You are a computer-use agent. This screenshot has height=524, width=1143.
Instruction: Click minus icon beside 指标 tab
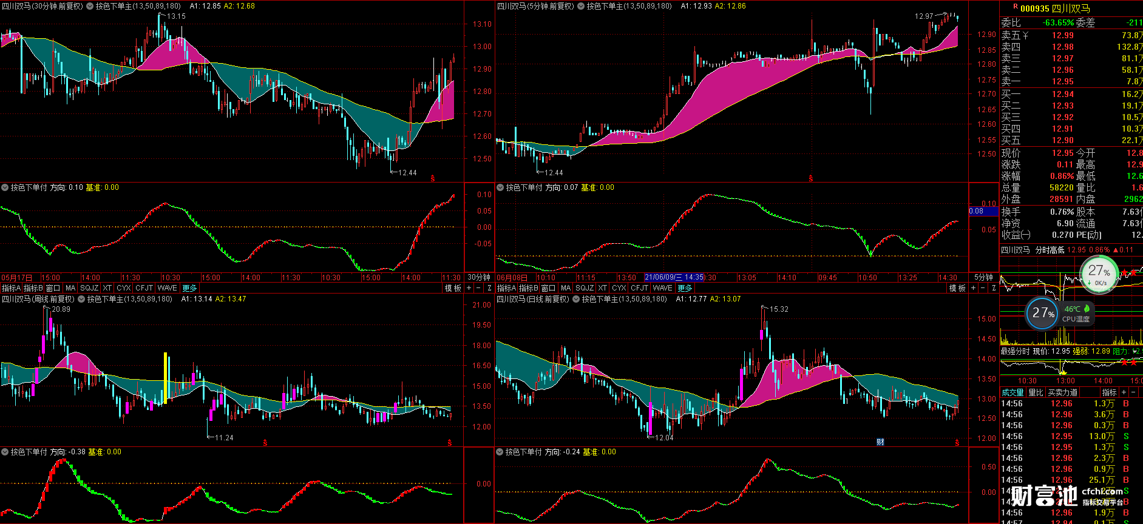tap(1133, 392)
